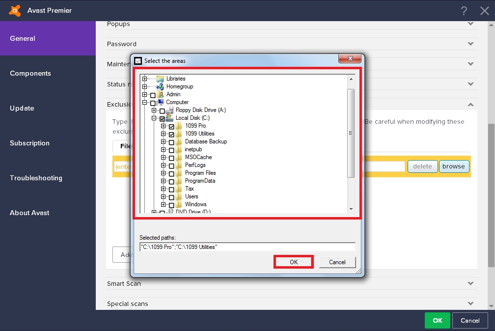Click the Floppy Disk Drive icon
The width and height of the screenshot is (495, 331).
pos(169,110)
